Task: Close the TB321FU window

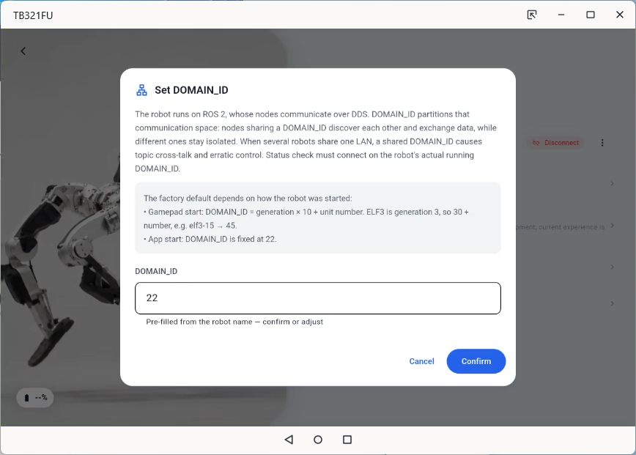Action: tap(620, 15)
